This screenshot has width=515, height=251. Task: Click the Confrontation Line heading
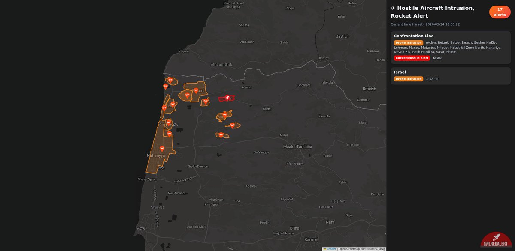(414, 36)
